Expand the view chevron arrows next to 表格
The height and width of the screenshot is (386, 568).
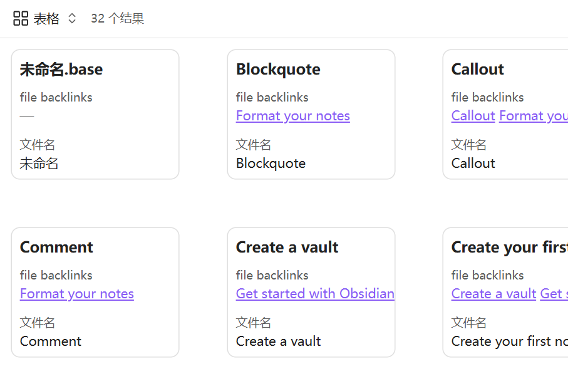point(72,19)
